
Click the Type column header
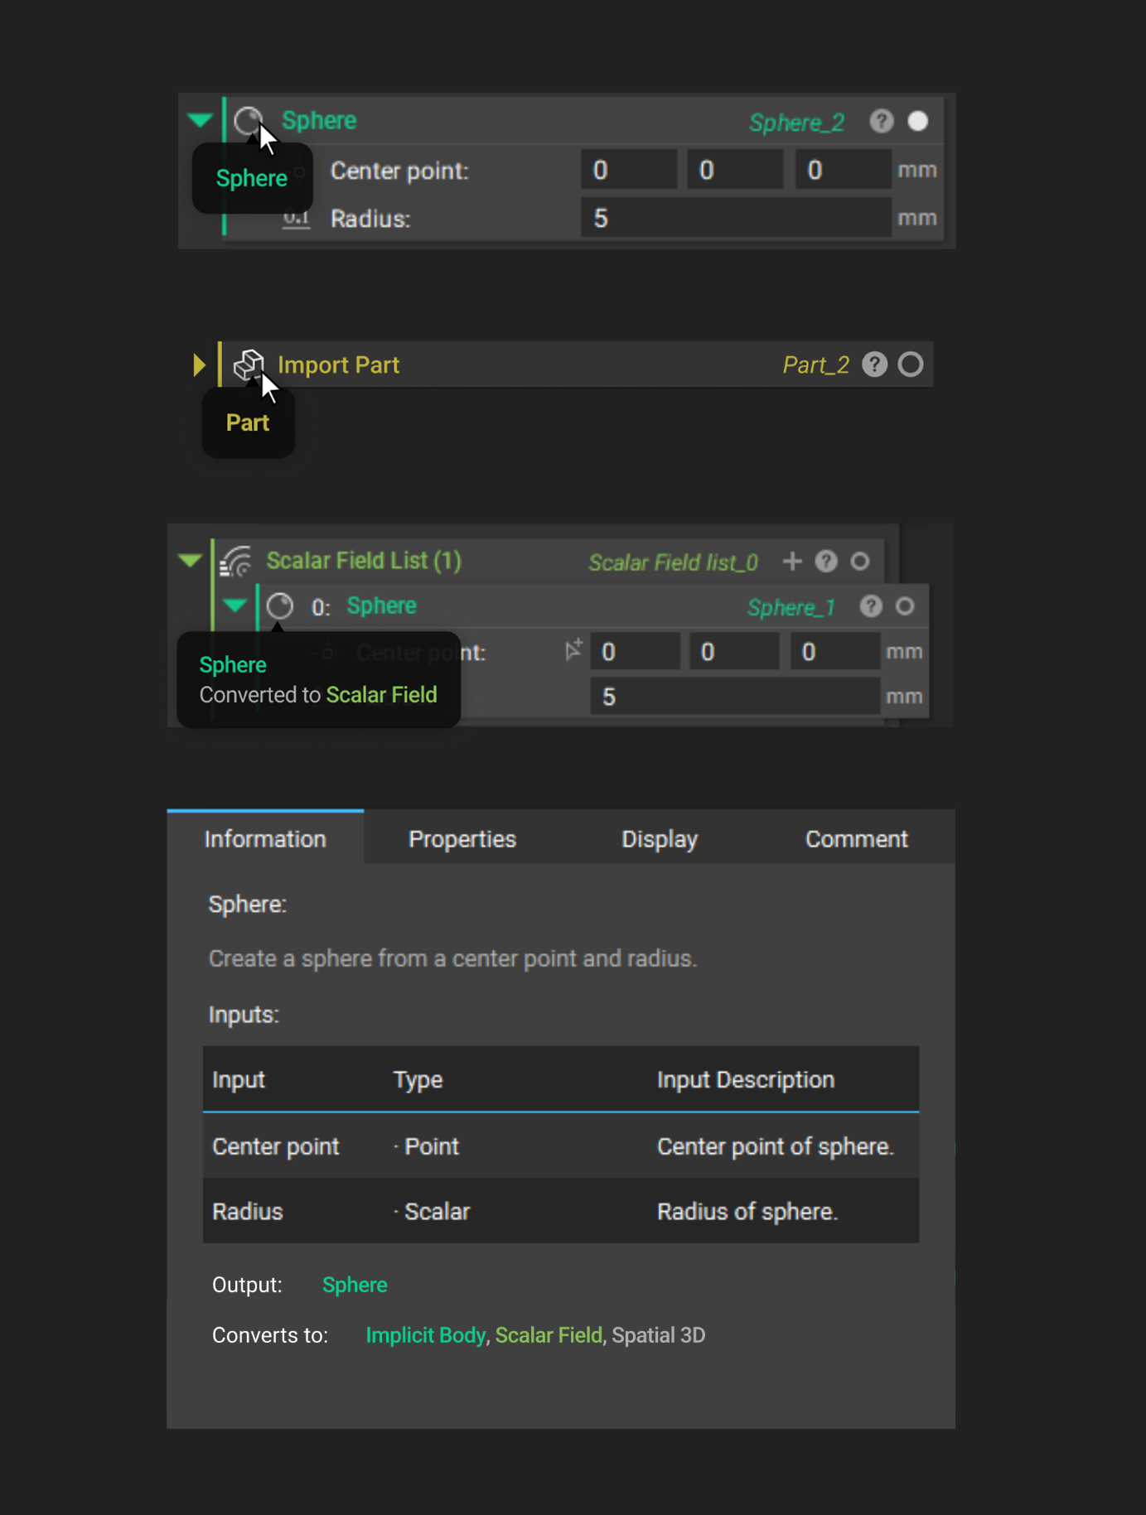click(x=418, y=1079)
